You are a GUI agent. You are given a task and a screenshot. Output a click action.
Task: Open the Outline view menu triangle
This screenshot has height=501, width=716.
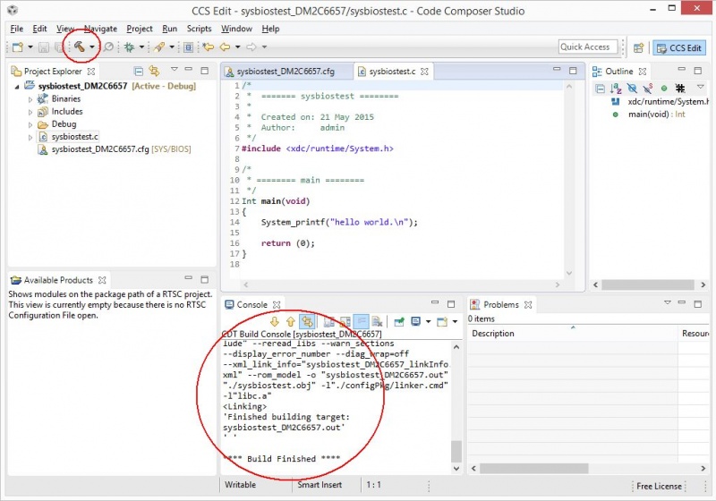[x=701, y=87]
